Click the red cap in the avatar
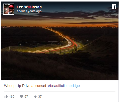The image size is (120, 102). click(11, 6)
